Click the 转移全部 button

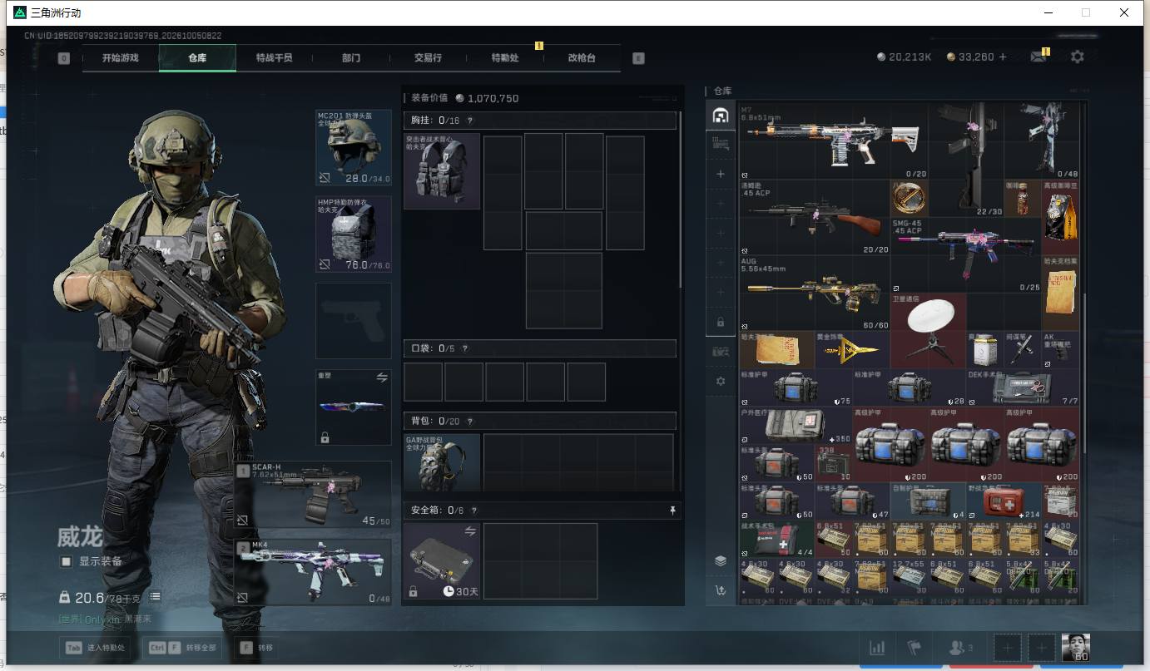[184, 648]
